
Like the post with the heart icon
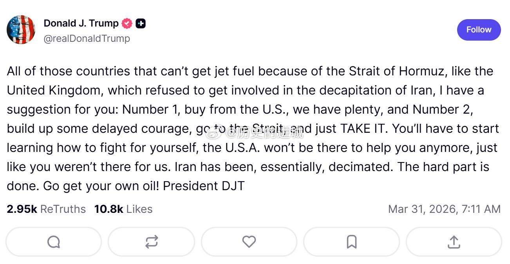click(249, 242)
